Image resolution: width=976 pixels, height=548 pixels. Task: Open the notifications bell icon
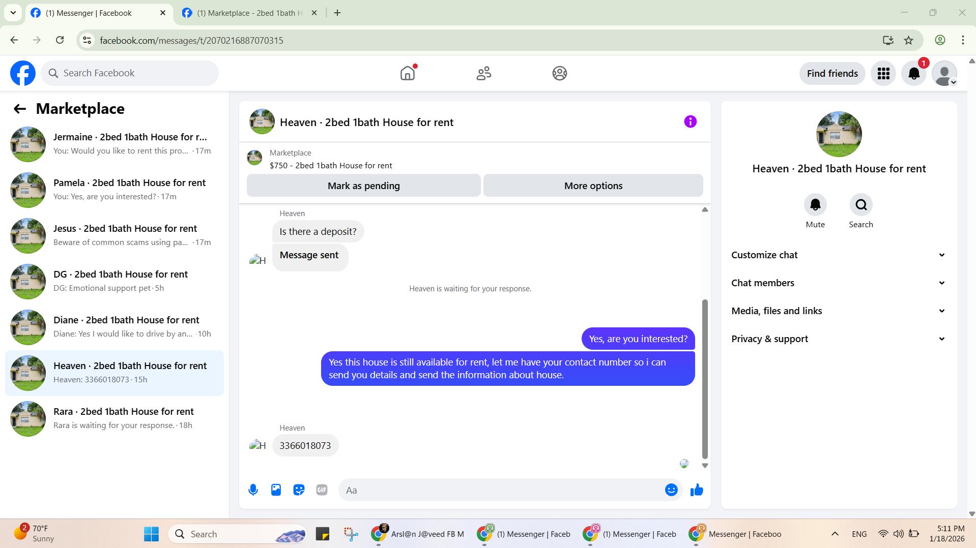point(914,73)
